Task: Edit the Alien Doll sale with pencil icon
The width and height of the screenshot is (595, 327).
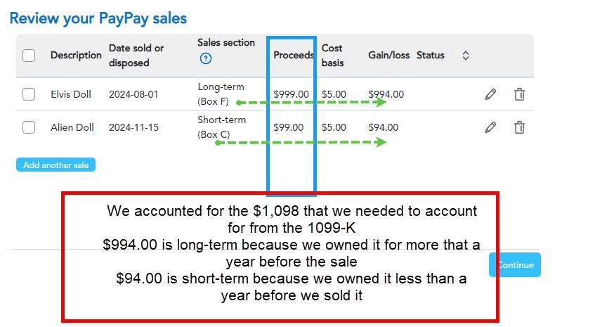Action: coord(490,127)
